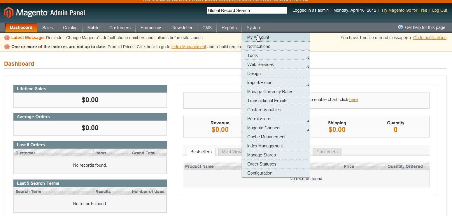Click the Log Out link

click(x=439, y=10)
